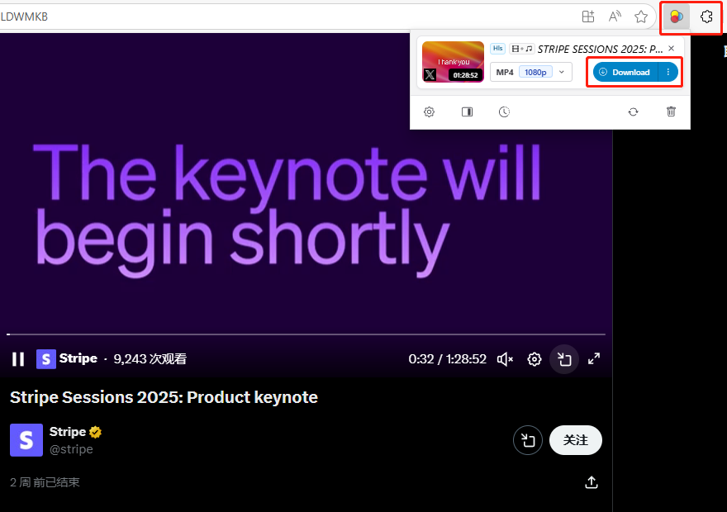Open extension settings gear icon
Screen dimensions: 727x512
tap(430, 111)
